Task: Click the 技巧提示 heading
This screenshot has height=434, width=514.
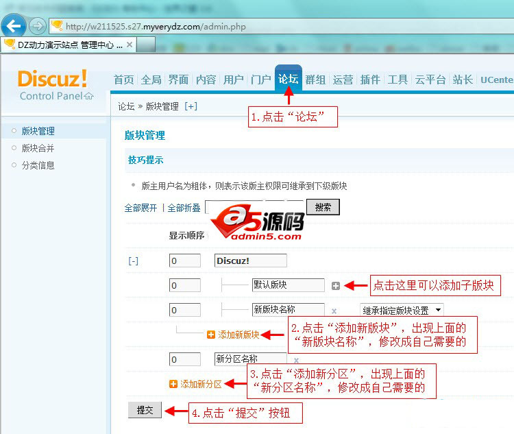Action: click(x=145, y=160)
